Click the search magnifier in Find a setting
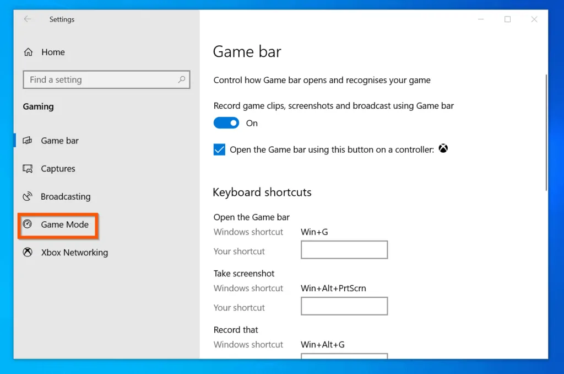 tap(181, 79)
